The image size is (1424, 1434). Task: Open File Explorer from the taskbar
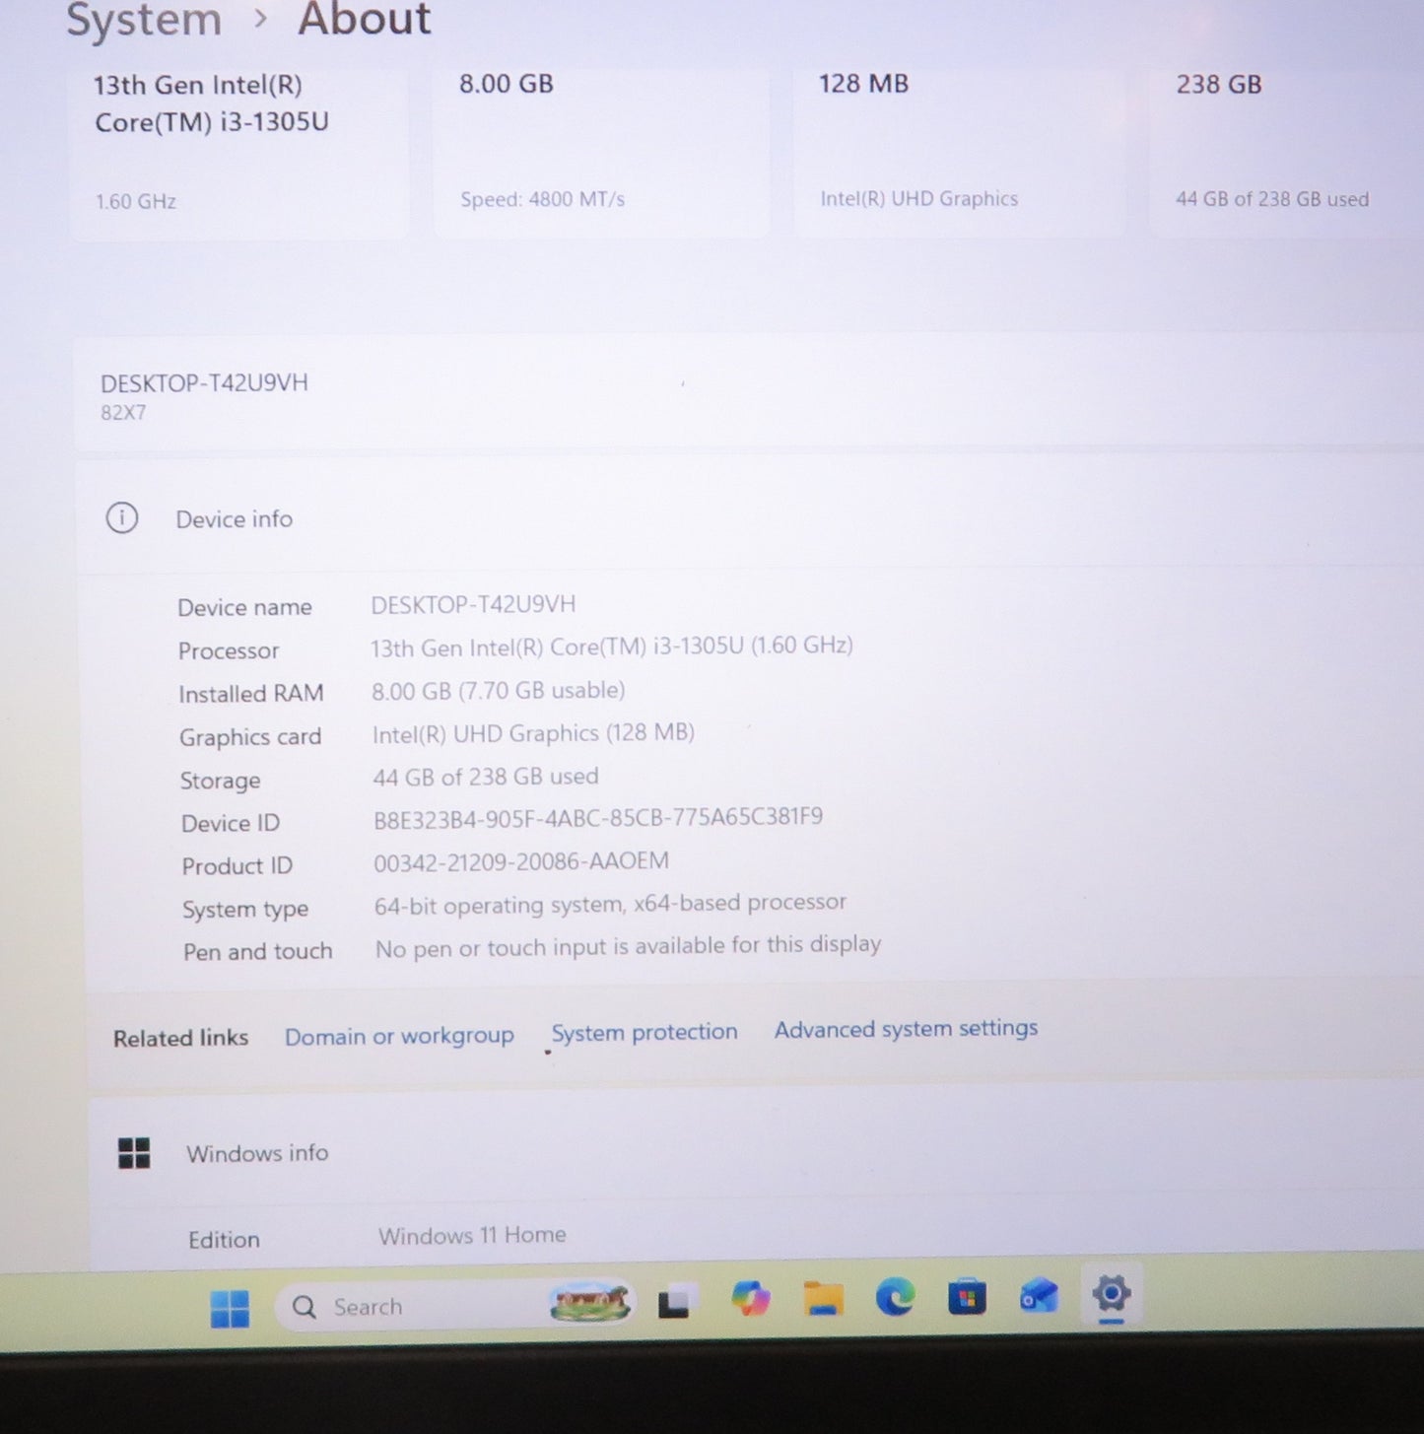coord(823,1299)
